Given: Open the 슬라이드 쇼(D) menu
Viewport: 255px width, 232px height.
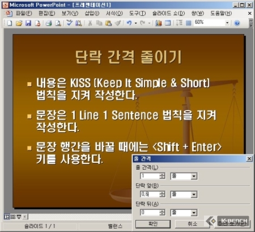Looking at the screenshot, I should (168, 13).
